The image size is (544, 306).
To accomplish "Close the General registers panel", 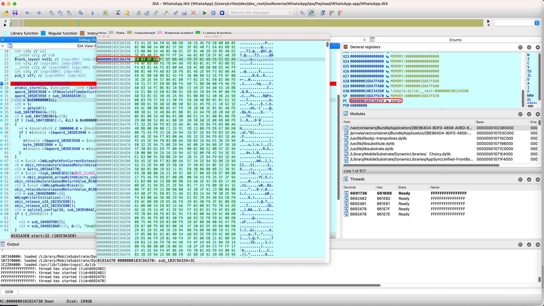I will click(x=538, y=47).
